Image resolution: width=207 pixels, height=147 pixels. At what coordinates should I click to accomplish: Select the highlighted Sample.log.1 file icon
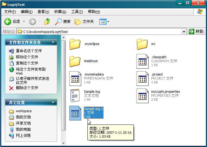click(x=75, y=113)
